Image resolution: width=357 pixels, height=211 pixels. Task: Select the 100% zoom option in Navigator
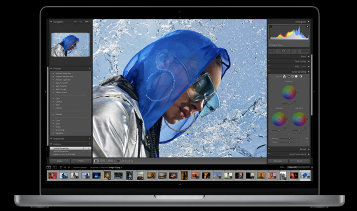coord(81,22)
